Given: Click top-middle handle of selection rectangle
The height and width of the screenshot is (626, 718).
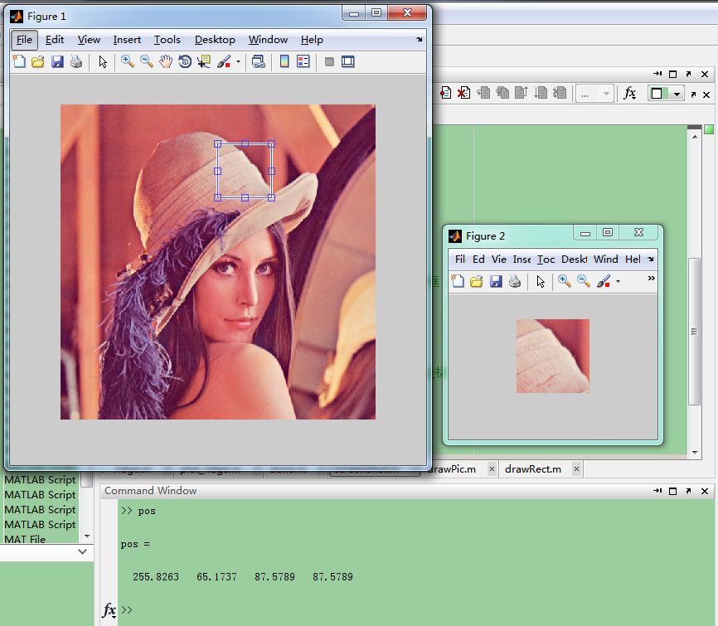Looking at the screenshot, I should [245, 143].
